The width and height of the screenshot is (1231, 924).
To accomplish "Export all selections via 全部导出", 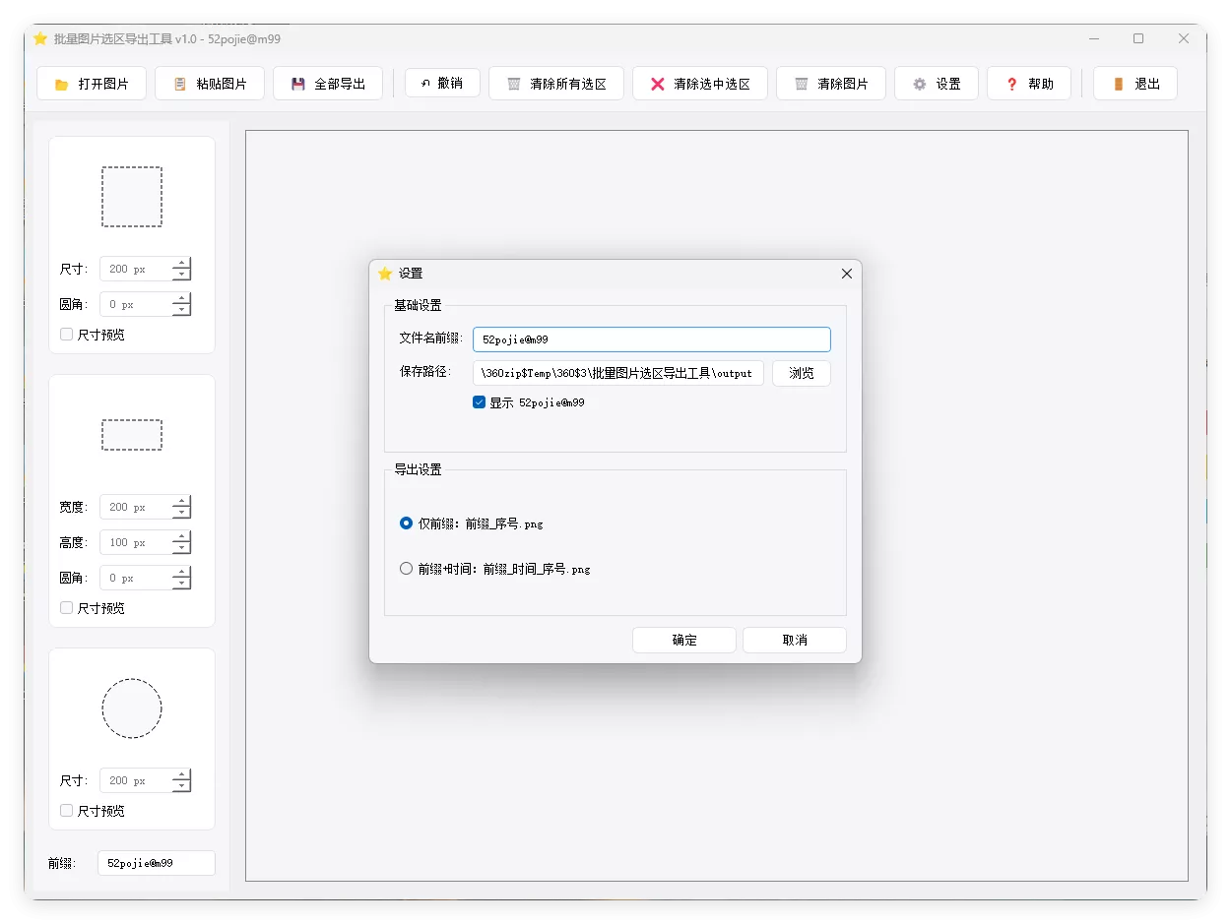I will [328, 83].
